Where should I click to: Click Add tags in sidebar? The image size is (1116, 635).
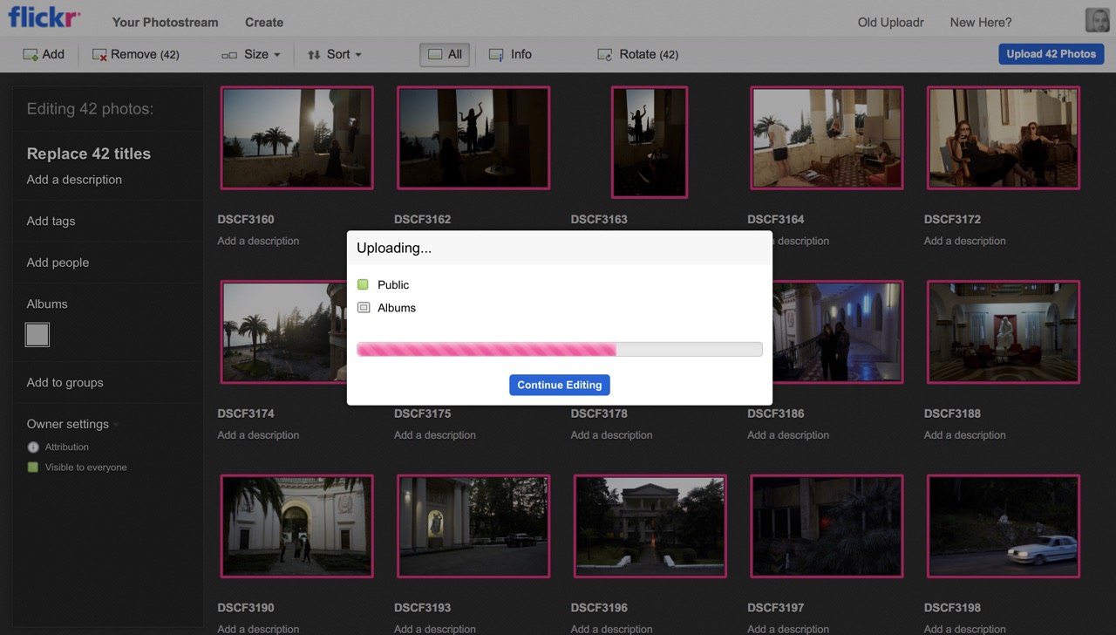(51, 221)
